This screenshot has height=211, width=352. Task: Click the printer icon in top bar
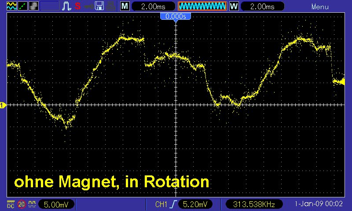111,7
